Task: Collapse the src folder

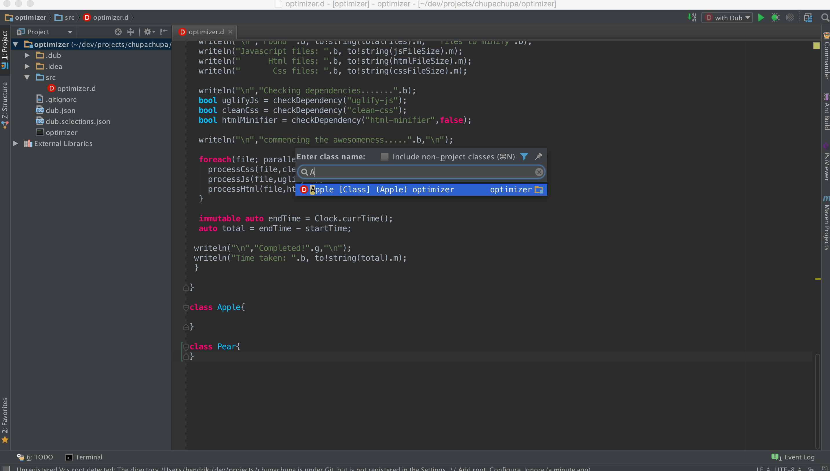Action: pyautogui.click(x=27, y=77)
